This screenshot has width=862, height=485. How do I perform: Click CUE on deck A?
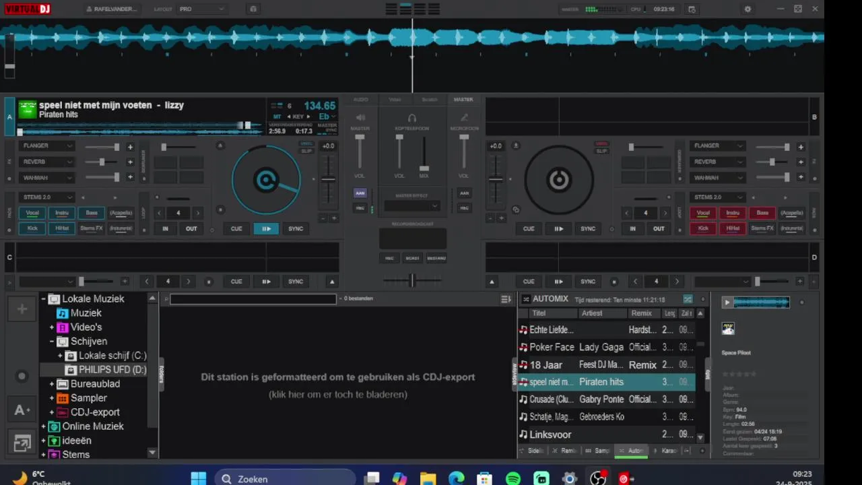pyautogui.click(x=236, y=228)
